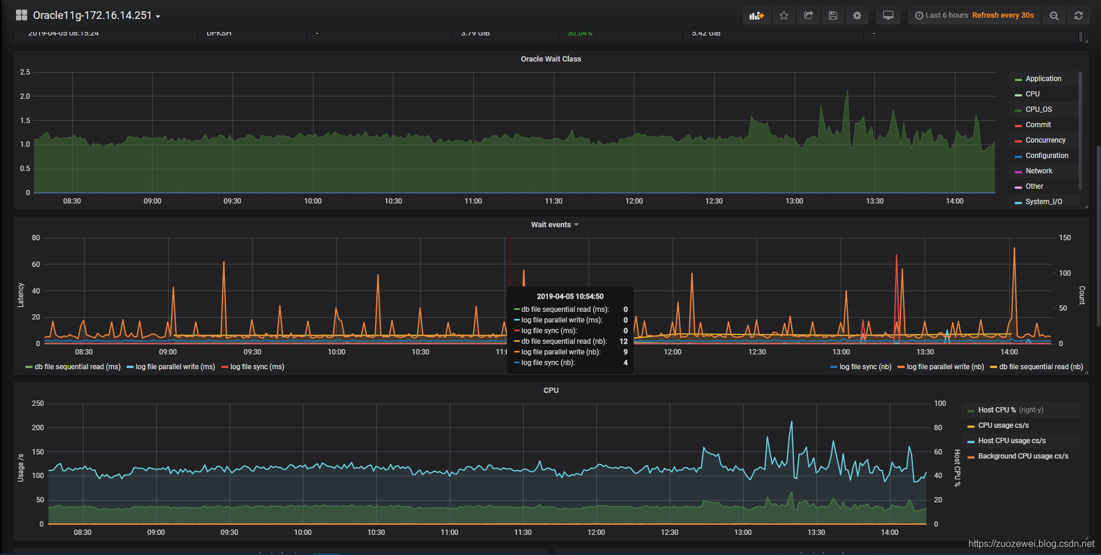This screenshot has width=1101, height=555.
Task: Star this dashboard as favorite
Action: pos(784,15)
